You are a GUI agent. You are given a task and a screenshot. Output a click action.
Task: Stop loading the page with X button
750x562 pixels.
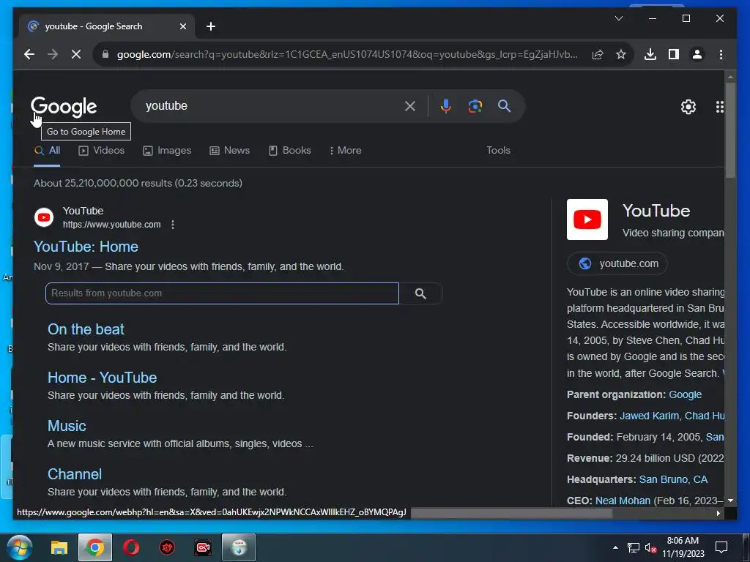[76, 54]
